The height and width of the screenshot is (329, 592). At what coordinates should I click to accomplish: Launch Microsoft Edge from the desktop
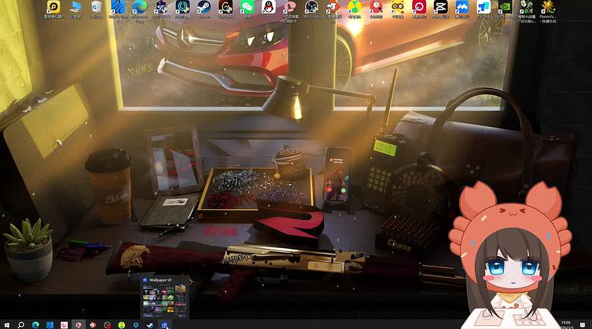coord(140,7)
